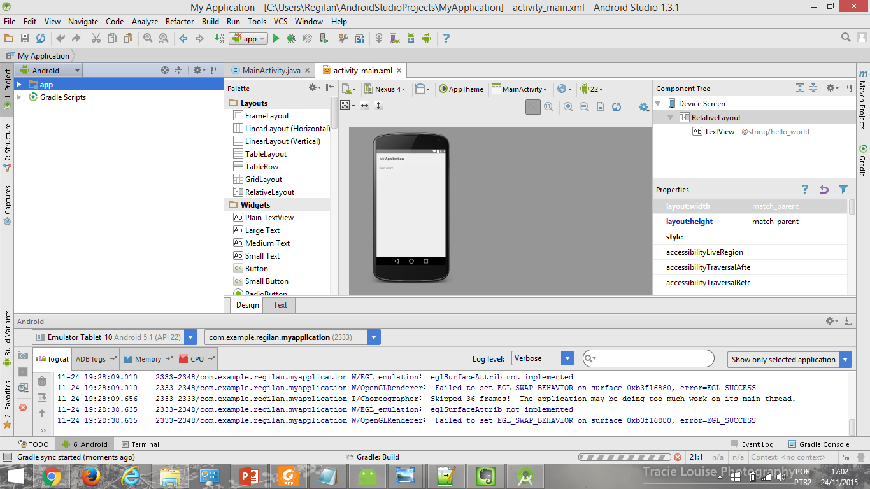The height and width of the screenshot is (489, 870).
Task: Clear logcat with trash icon
Action: tap(42, 381)
